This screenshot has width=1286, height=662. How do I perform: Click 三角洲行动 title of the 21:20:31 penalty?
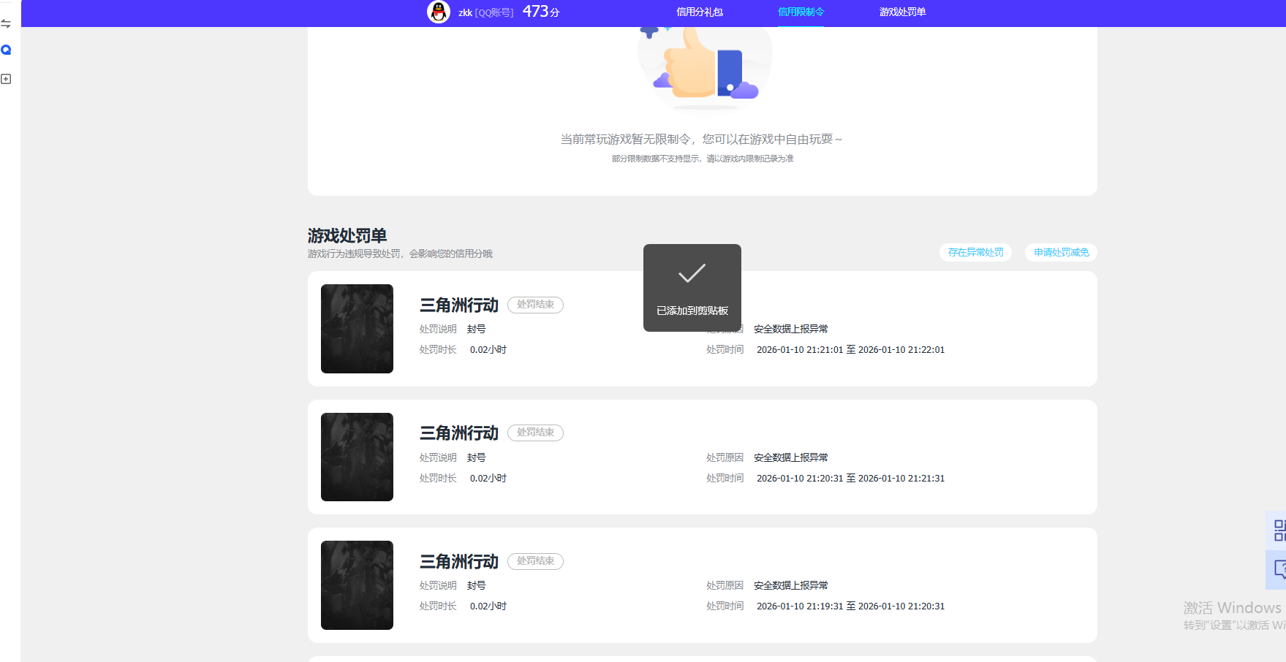point(459,433)
